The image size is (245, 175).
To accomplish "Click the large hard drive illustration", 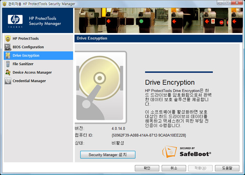I will point(100,87).
